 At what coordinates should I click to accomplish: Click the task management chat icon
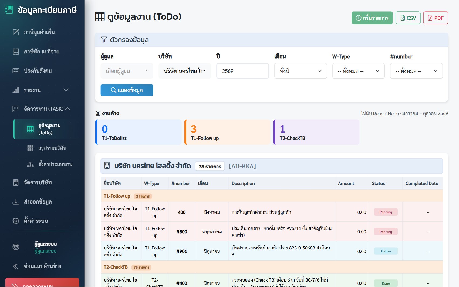coord(16,109)
